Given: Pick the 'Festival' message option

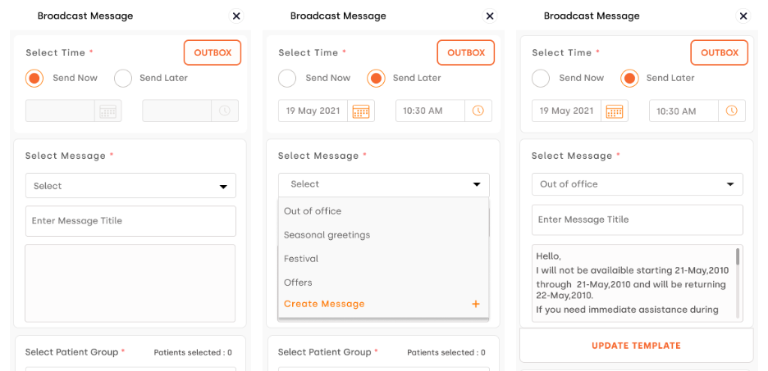Looking at the screenshot, I should pos(301,259).
